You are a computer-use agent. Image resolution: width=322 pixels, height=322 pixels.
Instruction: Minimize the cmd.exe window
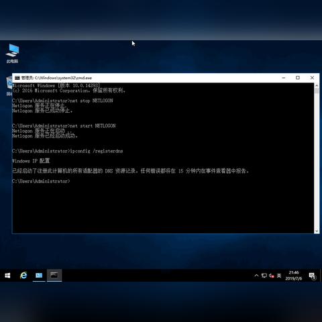284,78
